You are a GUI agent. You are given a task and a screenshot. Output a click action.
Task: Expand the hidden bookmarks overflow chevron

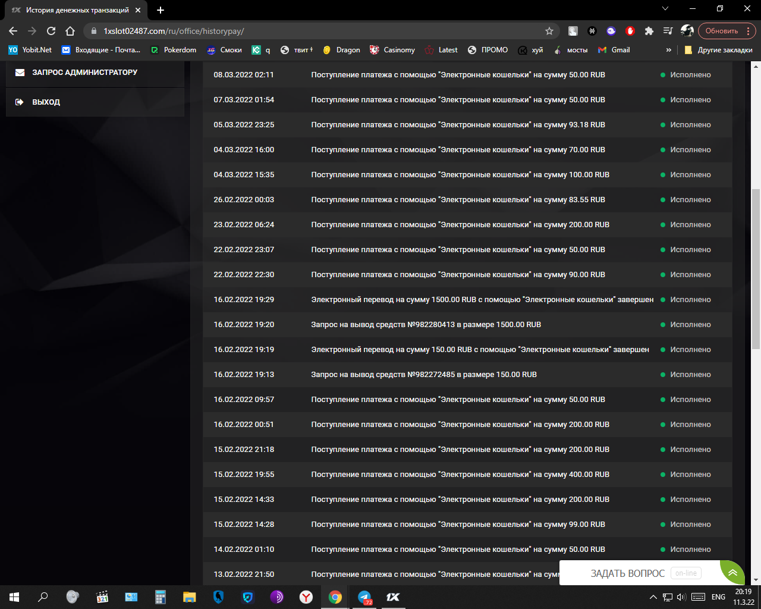coord(669,50)
